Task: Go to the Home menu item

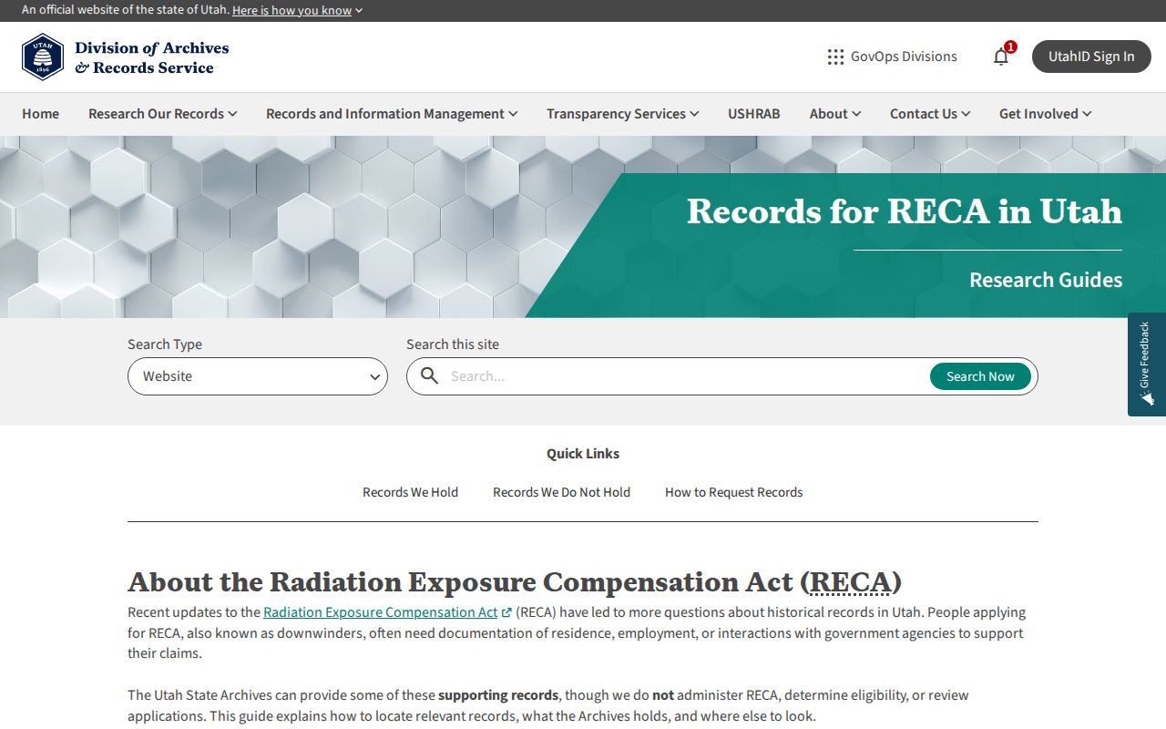Action: click(x=40, y=114)
